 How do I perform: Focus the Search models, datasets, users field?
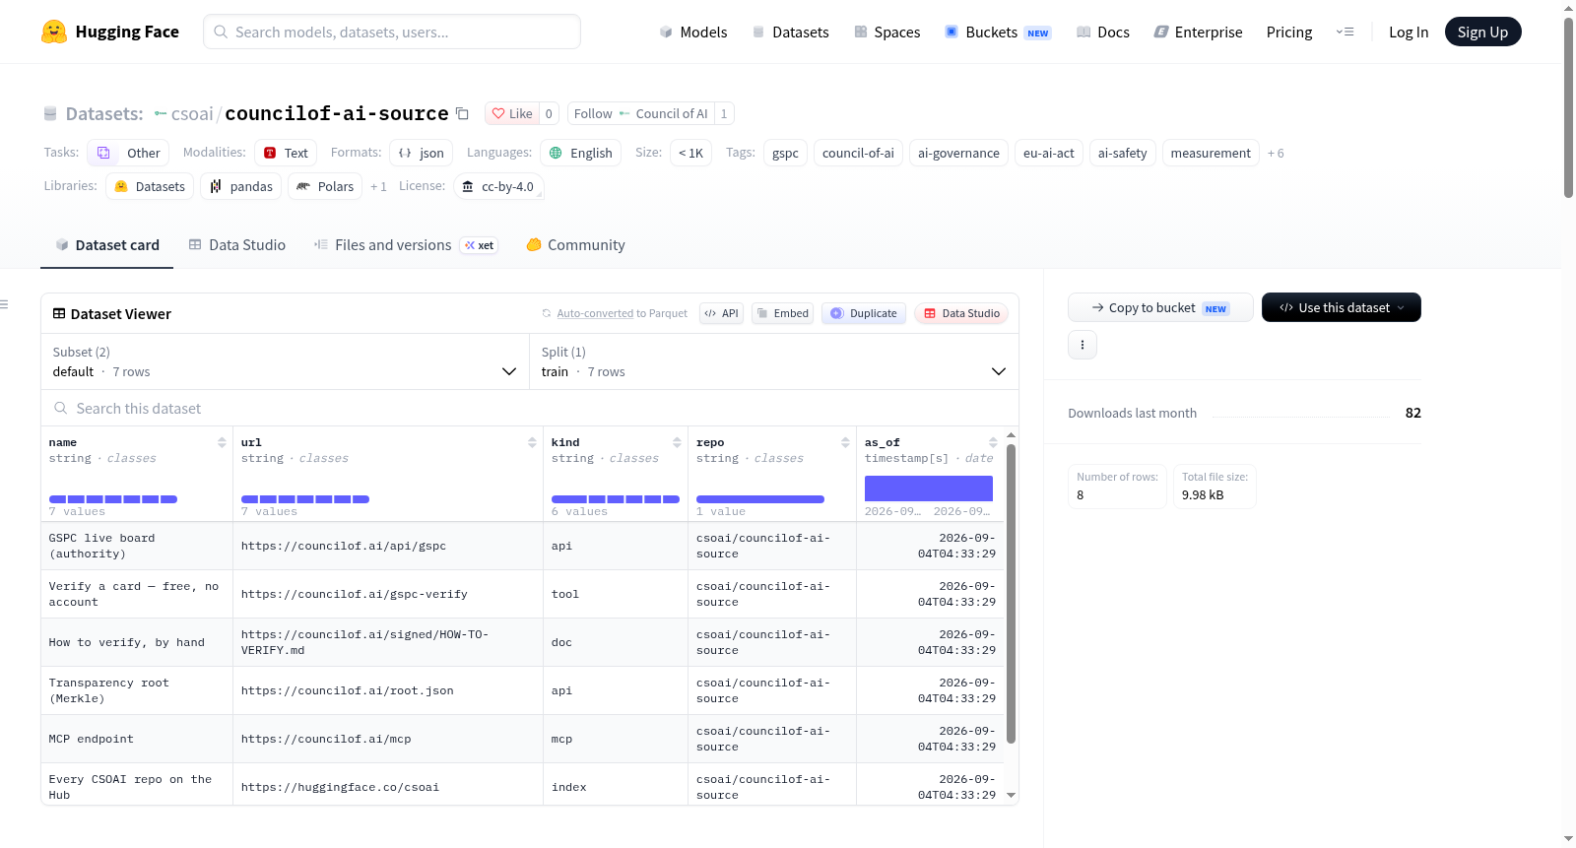392,32
